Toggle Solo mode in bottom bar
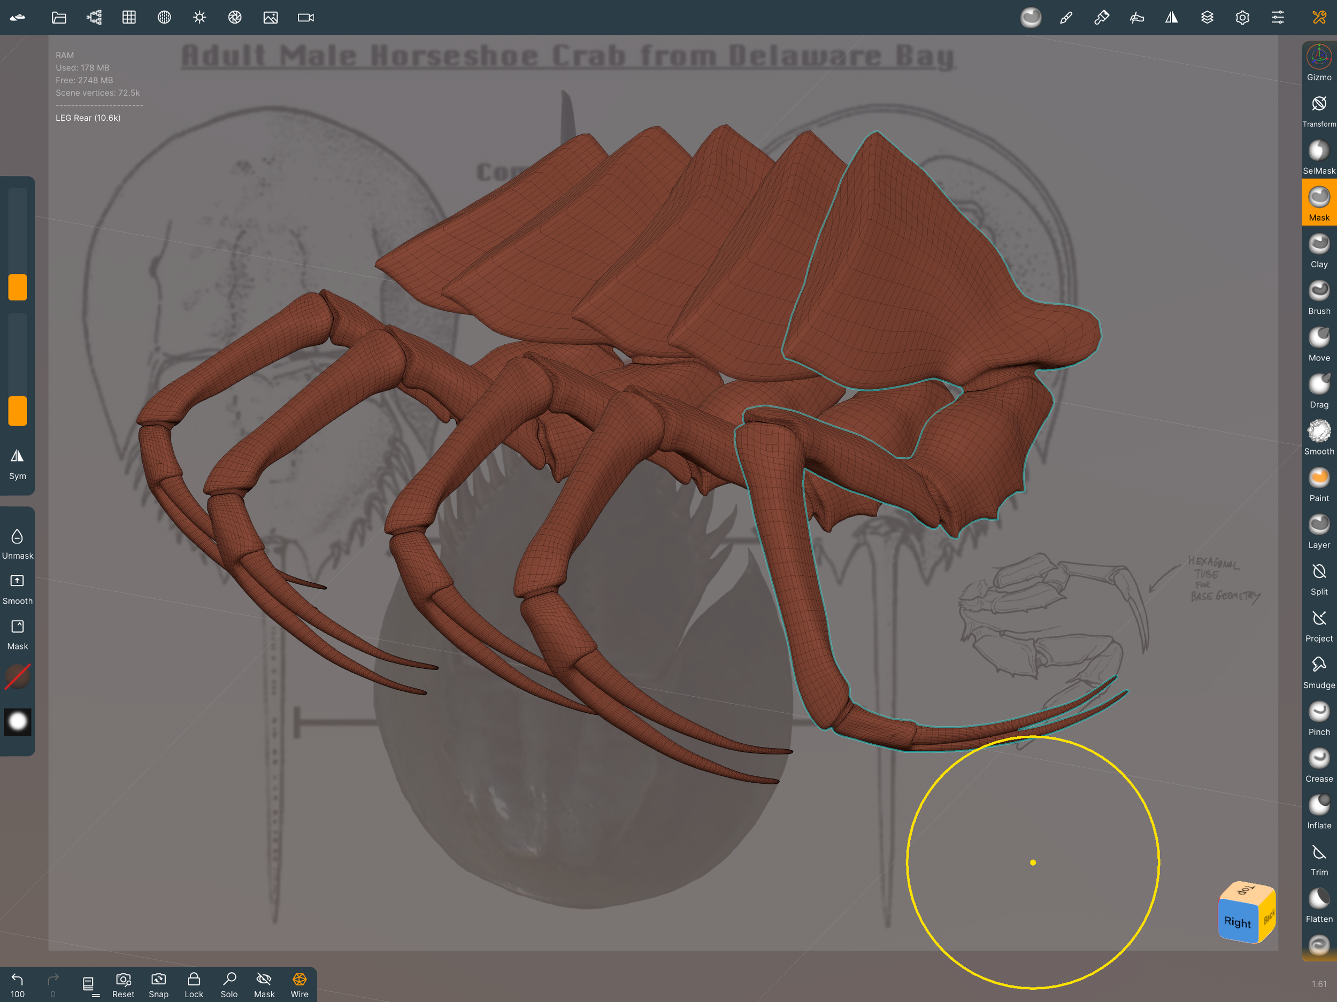Screen dimensions: 1337x1002 click(229, 984)
